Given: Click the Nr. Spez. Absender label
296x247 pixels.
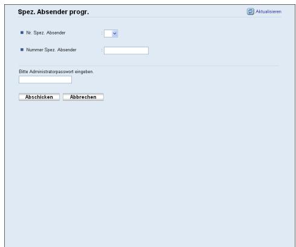Looking at the screenshot, I should (x=46, y=33).
